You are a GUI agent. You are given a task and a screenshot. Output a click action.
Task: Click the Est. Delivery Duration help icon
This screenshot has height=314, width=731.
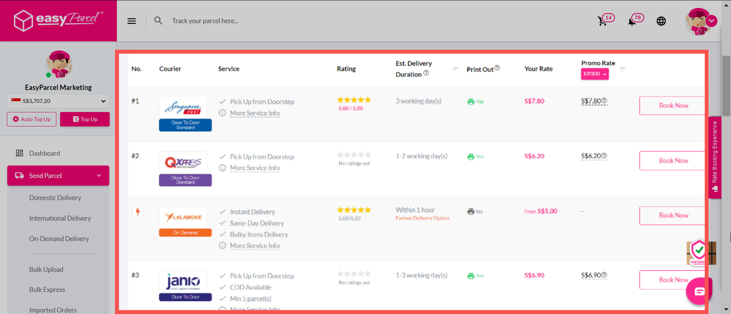point(426,73)
